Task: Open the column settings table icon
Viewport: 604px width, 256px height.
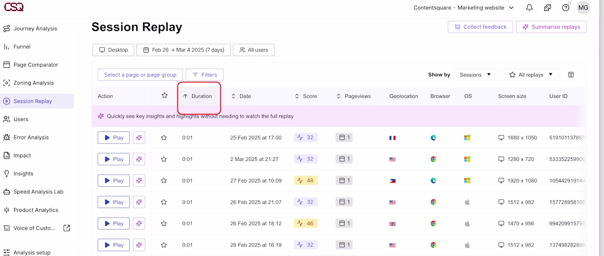Action: coord(571,75)
